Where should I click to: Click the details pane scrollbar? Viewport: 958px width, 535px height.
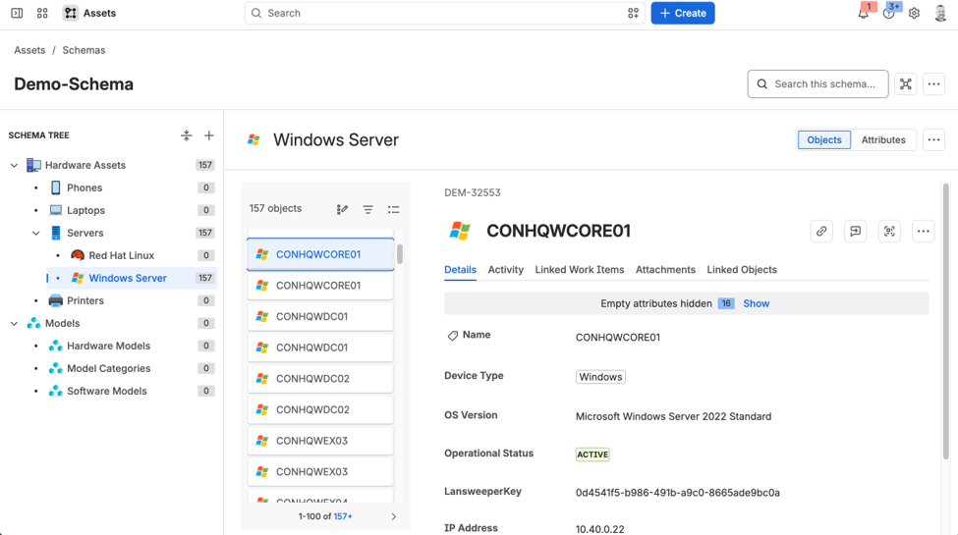coord(946,321)
